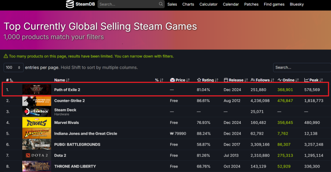Click the Steam Deck thumbnail image
Viewport: 331px width, 172px height.
pyautogui.click(x=37, y=112)
